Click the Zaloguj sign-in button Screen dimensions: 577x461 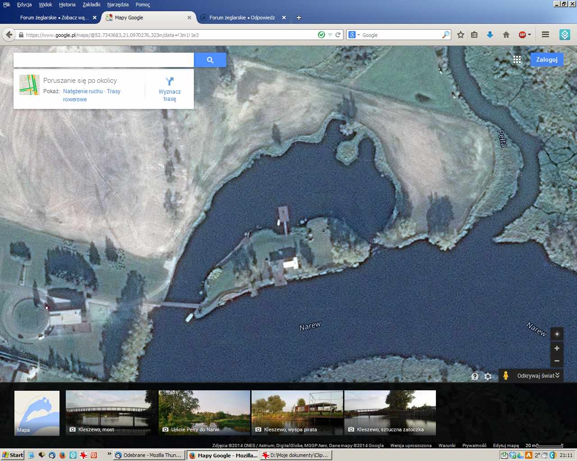[x=546, y=59]
